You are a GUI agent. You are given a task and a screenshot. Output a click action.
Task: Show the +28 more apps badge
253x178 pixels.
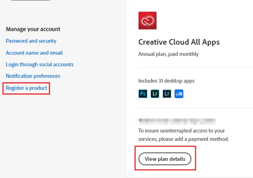pos(179,94)
